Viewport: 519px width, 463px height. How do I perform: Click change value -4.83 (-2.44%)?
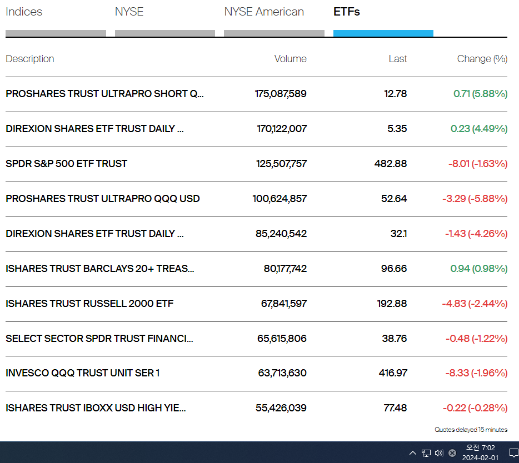tap(475, 304)
